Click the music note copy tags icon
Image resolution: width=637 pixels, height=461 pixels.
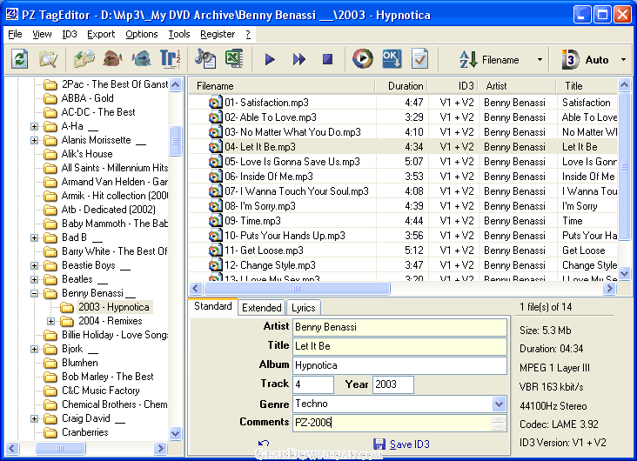click(205, 59)
